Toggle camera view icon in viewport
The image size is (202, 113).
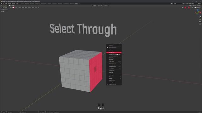point(200,22)
